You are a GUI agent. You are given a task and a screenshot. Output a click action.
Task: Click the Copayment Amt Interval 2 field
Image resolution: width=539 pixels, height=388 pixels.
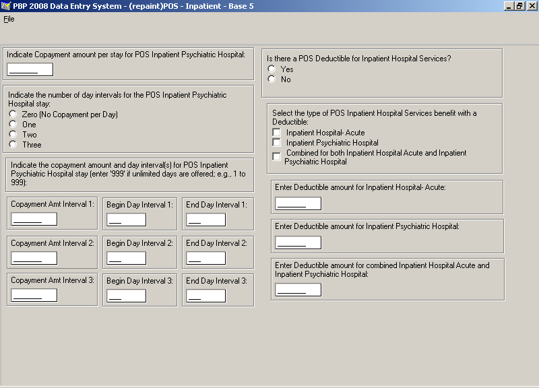(34, 258)
